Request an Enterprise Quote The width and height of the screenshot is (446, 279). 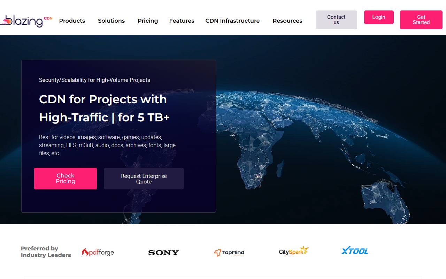(x=144, y=179)
